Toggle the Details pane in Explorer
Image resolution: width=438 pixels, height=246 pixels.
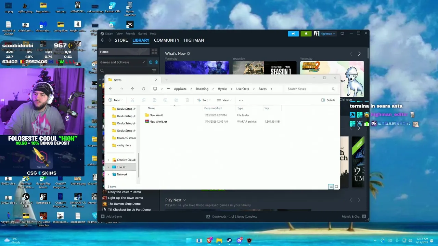328,100
